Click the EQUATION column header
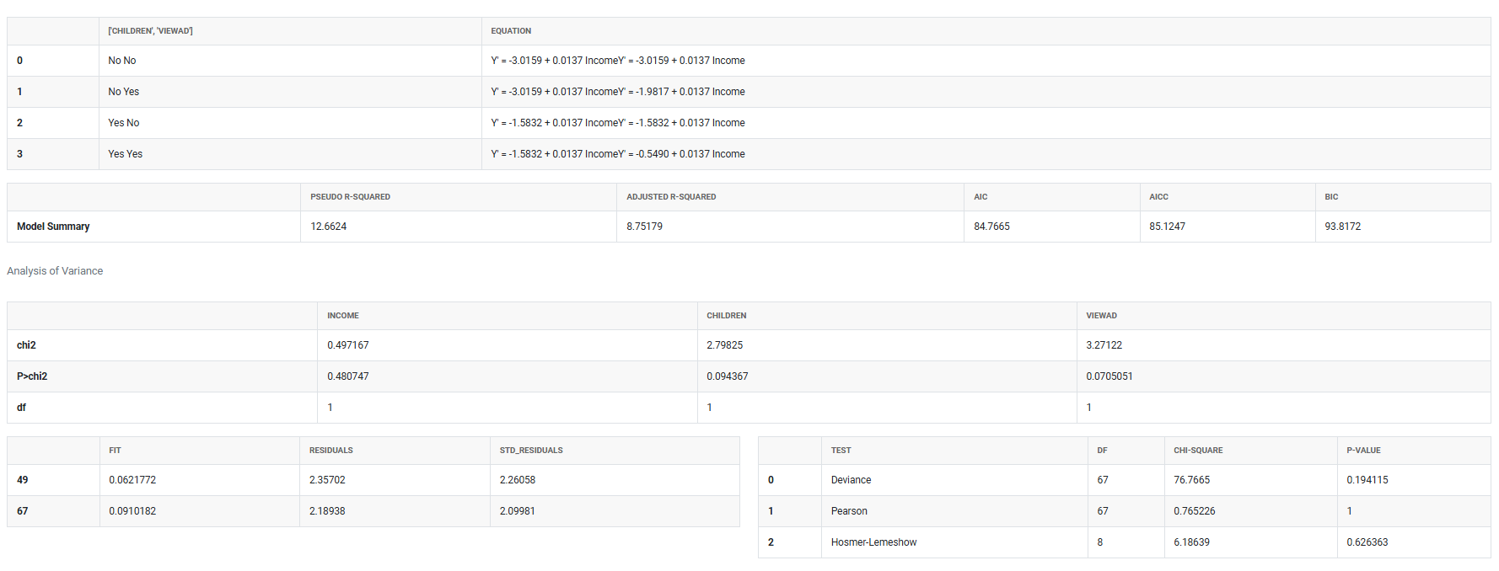 point(511,31)
